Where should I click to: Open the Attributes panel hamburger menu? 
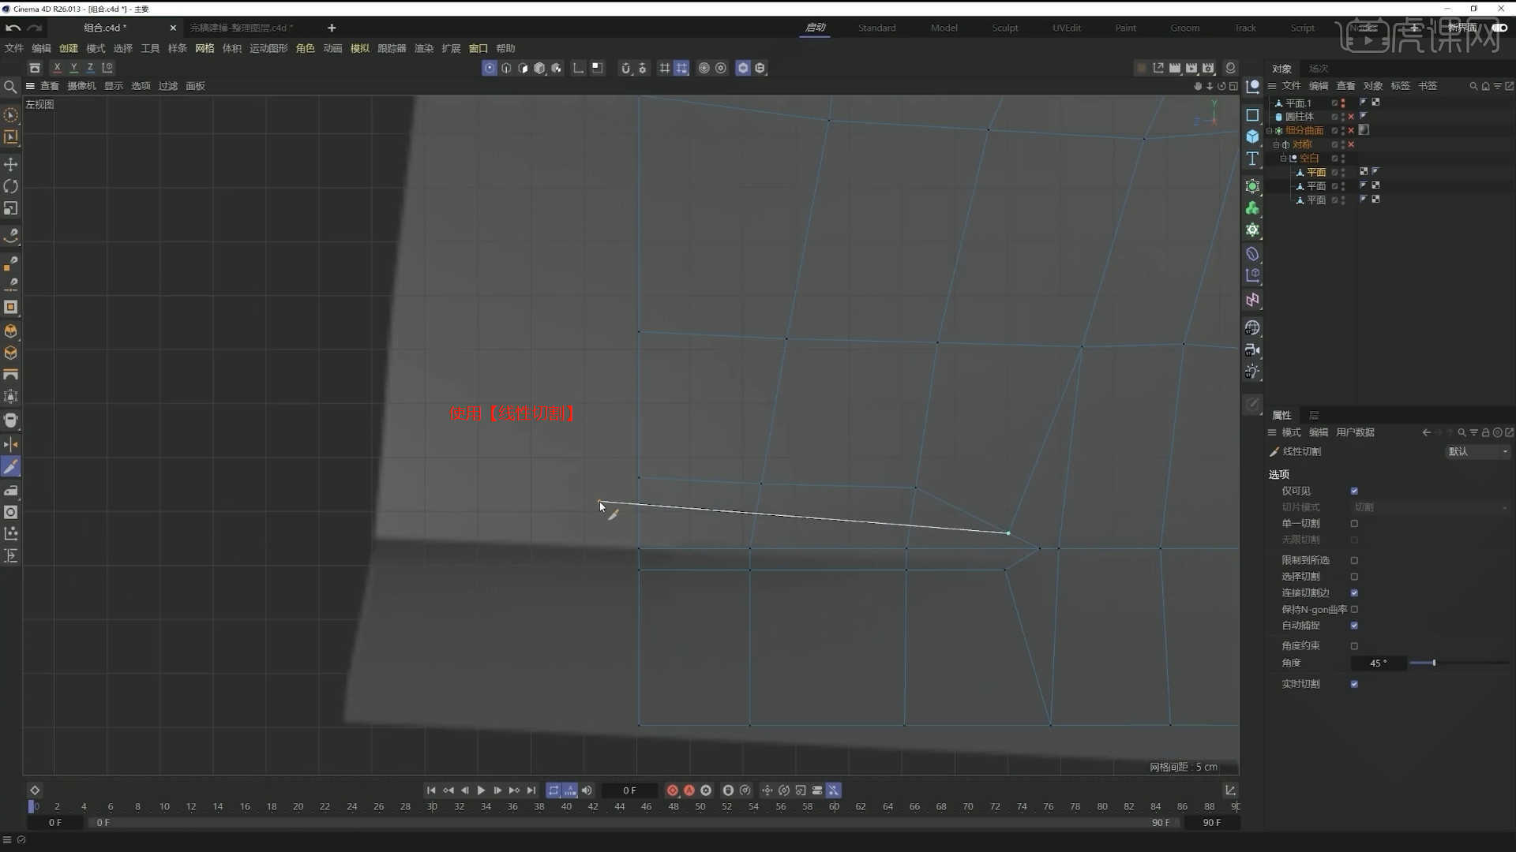[1272, 432]
